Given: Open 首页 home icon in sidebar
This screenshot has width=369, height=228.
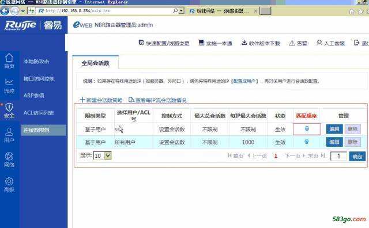Looking at the screenshot, I should tap(9, 61).
